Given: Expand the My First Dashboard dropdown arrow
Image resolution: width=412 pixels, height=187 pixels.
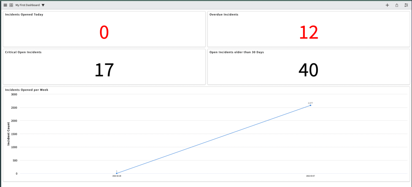Looking at the screenshot, I should click(x=43, y=5).
